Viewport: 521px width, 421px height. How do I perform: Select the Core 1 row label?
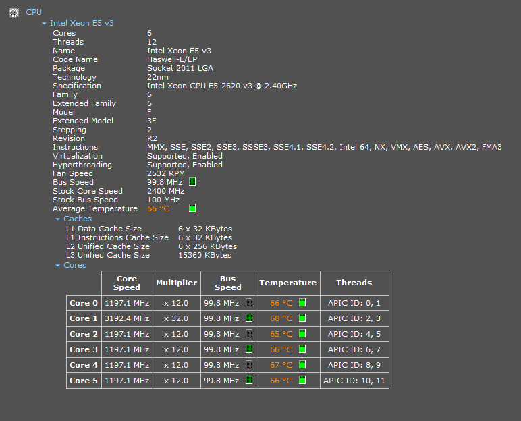tap(84, 318)
